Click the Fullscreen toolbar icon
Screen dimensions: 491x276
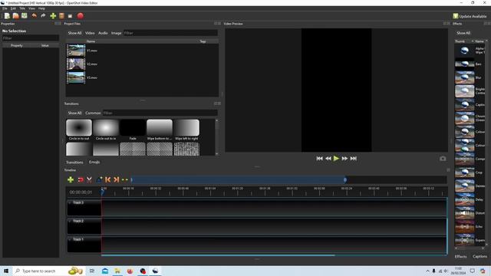point(70,16)
